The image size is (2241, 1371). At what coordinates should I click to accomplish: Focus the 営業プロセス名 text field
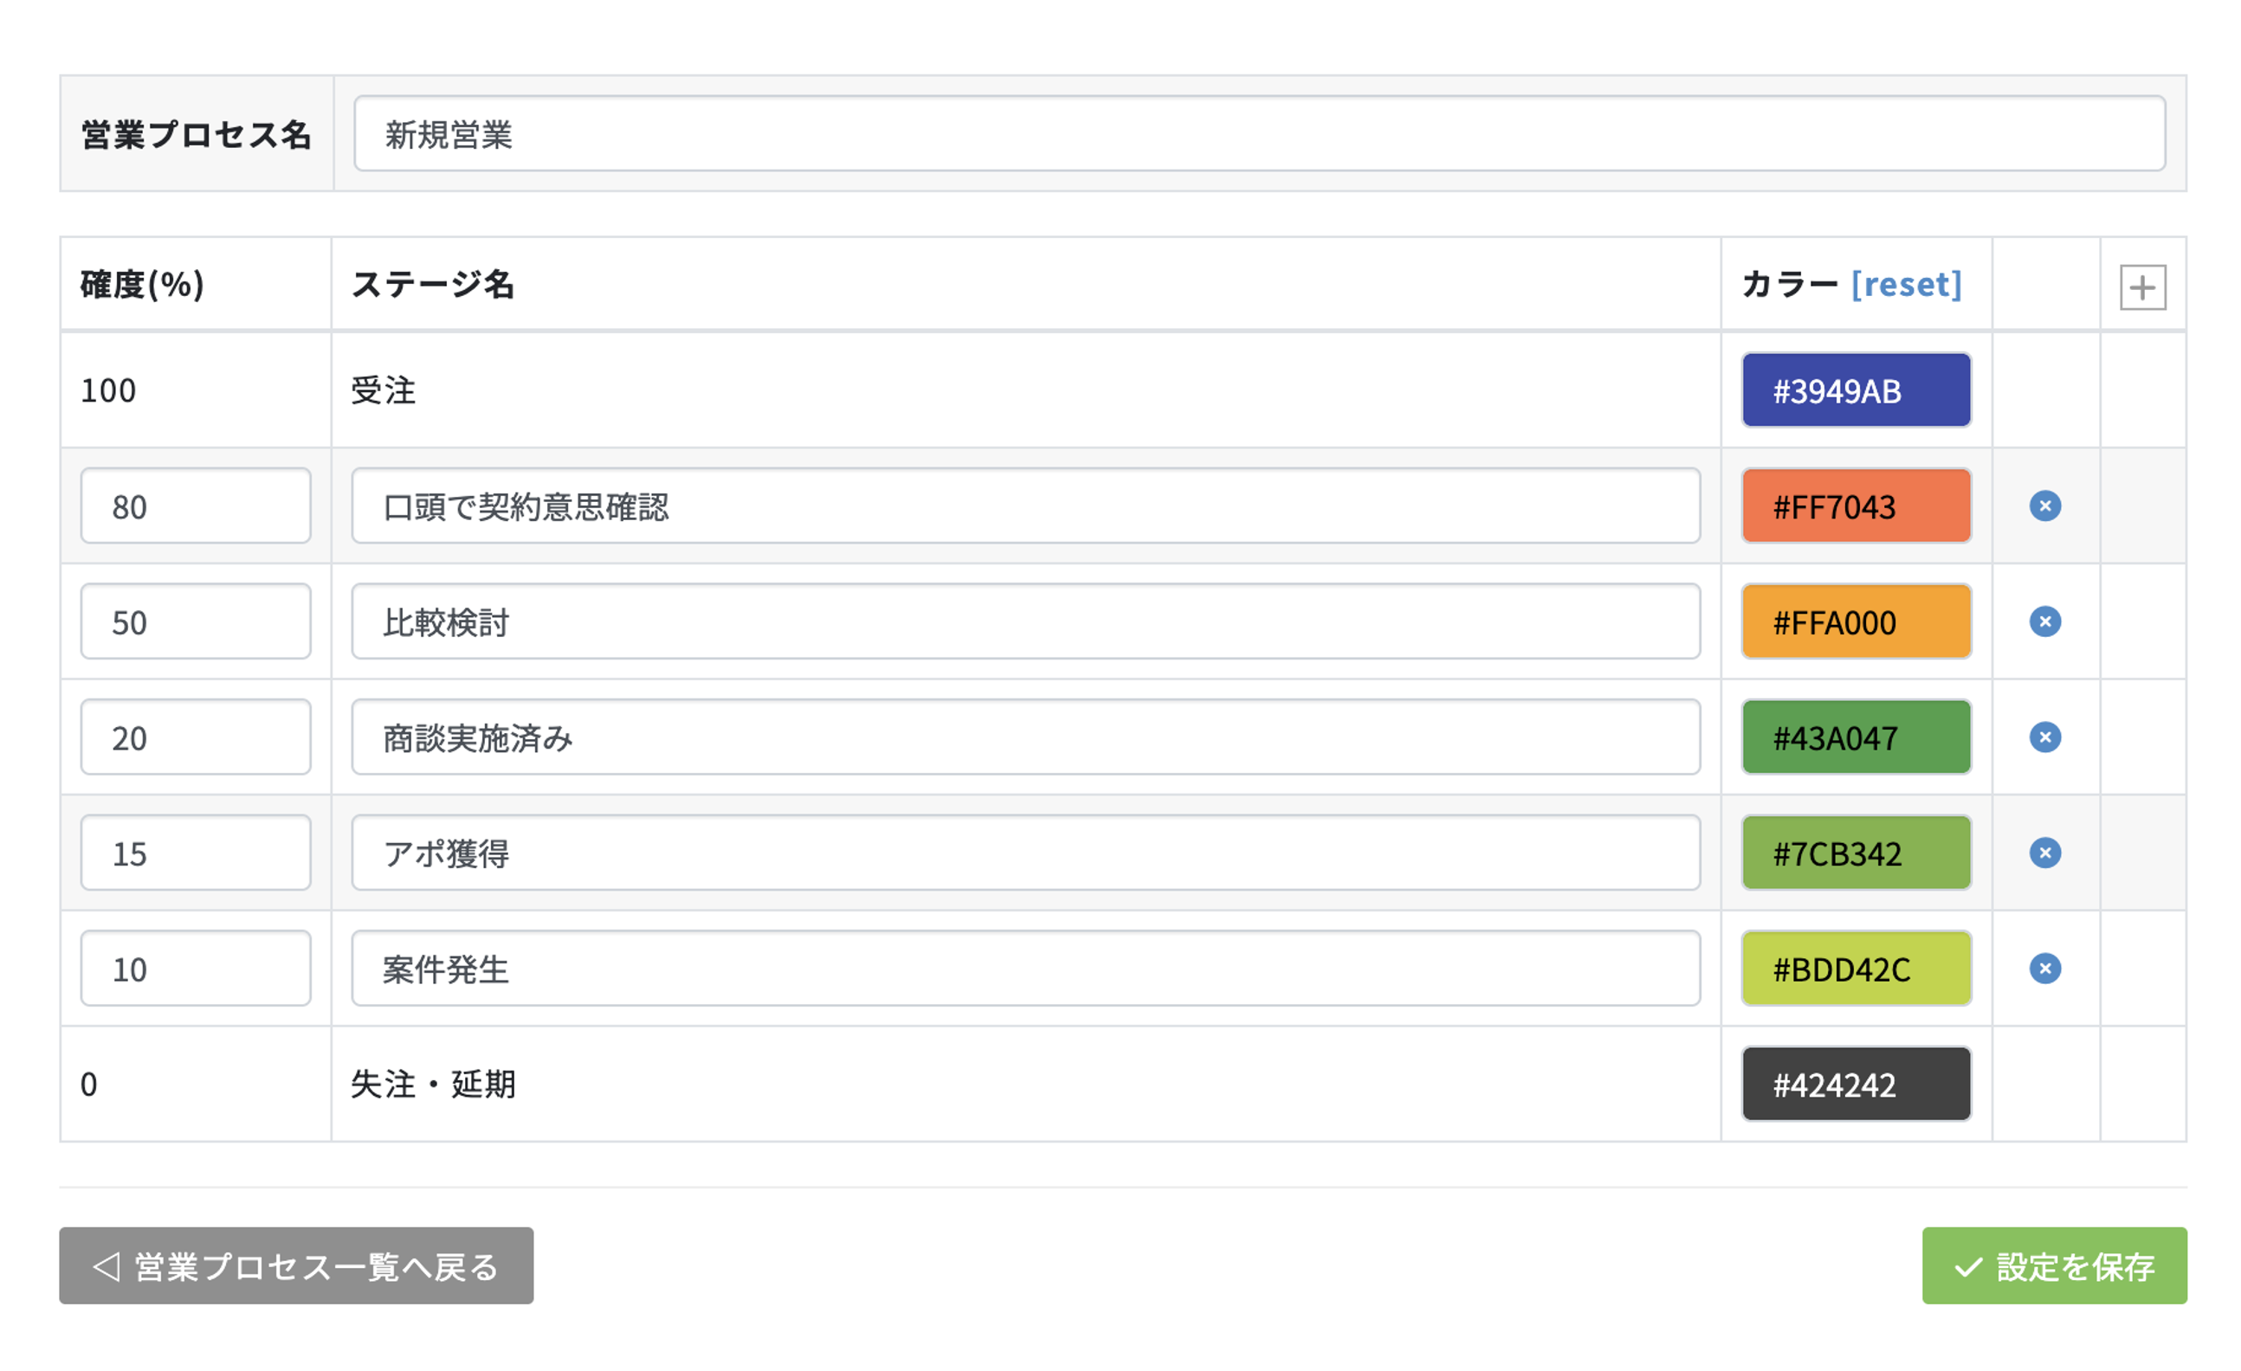pyautogui.click(x=1259, y=133)
